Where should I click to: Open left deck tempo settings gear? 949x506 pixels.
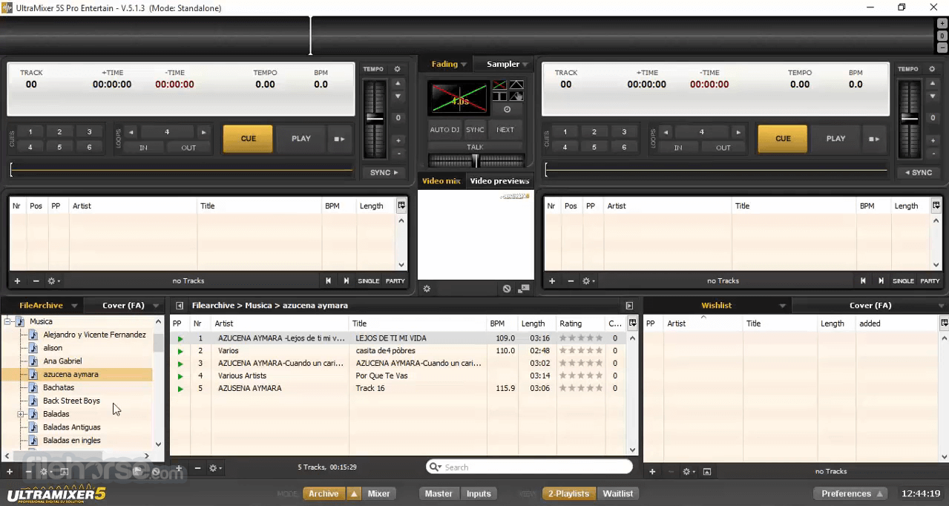pyautogui.click(x=397, y=69)
